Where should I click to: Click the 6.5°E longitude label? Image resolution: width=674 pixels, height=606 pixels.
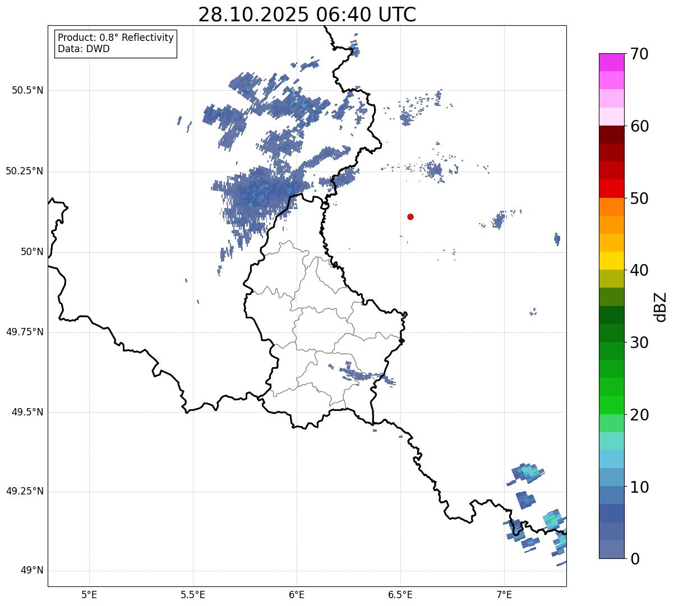pos(400,594)
